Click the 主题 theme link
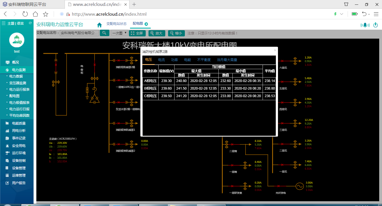This screenshot has width=382, height=206. tap(11, 24)
